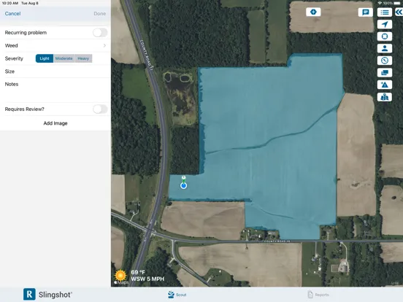403x302 pixels.
Task: Tap the WSW 5 MPH wind text
Action: [x=147, y=279]
